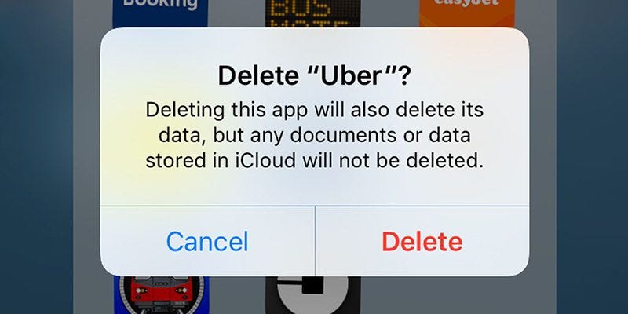Tap the "Deleting this app" line of the message
This screenshot has height=314, width=628.
[x=315, y=110]
